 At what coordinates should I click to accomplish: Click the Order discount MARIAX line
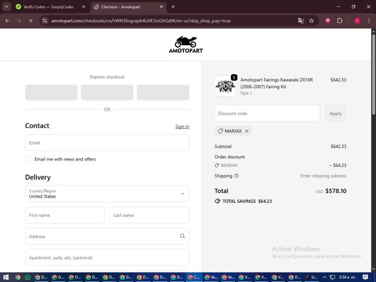pos(280,165)
